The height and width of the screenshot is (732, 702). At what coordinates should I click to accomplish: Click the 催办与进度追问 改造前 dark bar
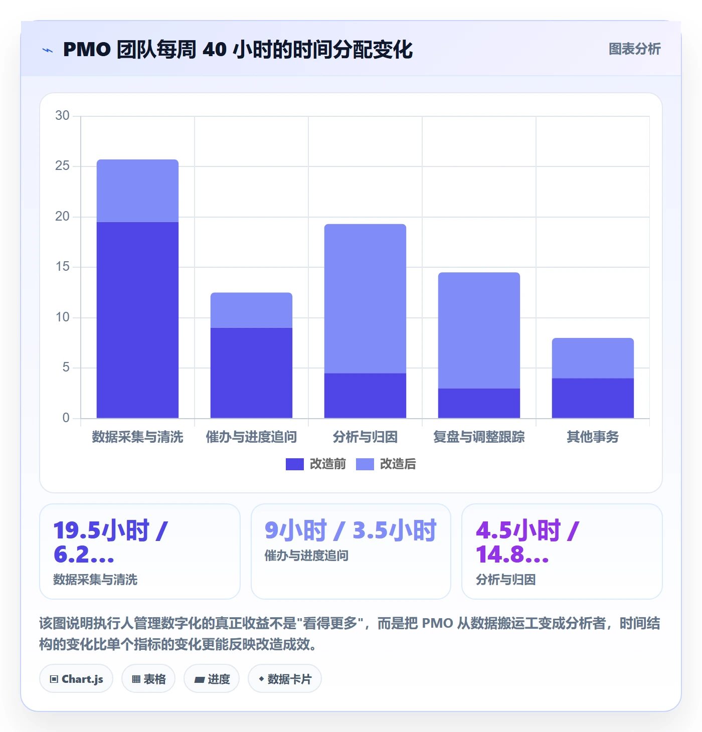(251, 373)
